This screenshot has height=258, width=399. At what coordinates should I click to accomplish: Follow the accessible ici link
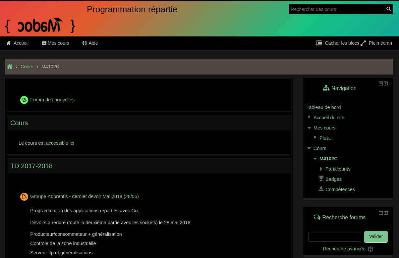click(60, 143)
